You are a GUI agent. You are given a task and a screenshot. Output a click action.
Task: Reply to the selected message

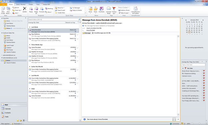tap(31, 10)
